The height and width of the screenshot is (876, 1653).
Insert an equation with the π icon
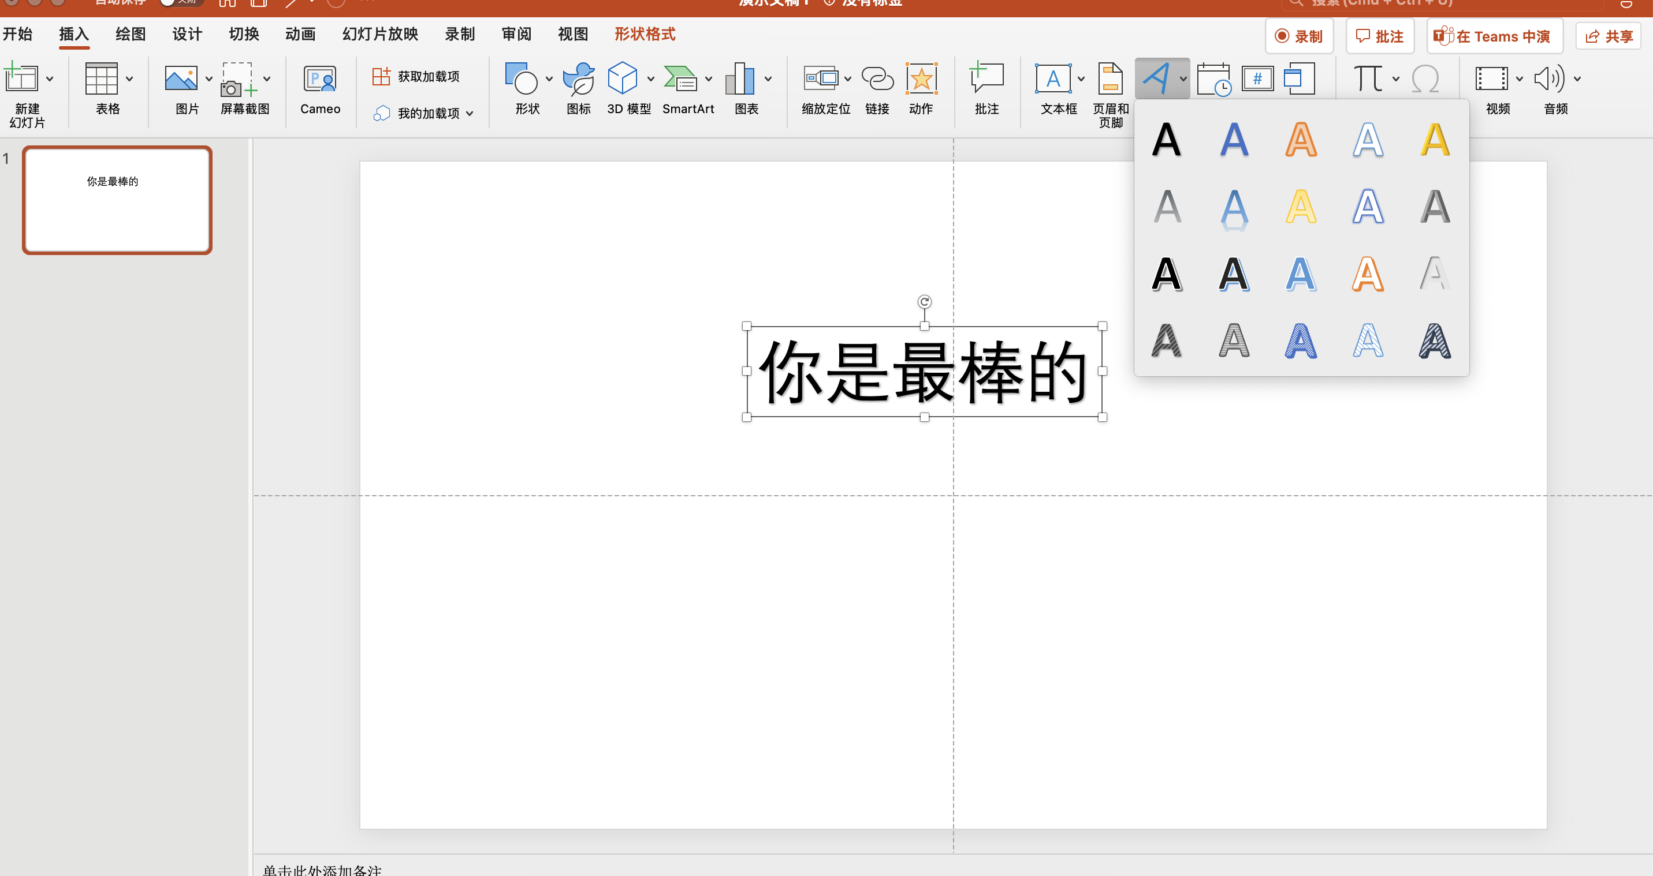1368,78
